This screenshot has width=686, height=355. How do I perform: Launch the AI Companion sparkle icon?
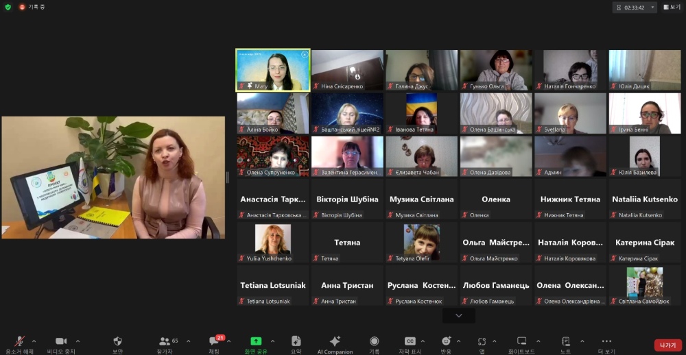click(335, 341)
